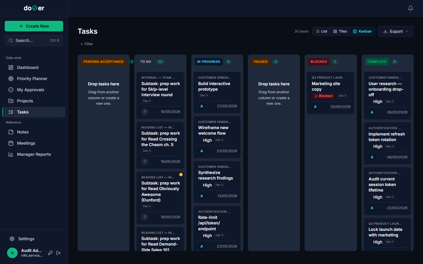Select the Kanban view

[362, 31]
